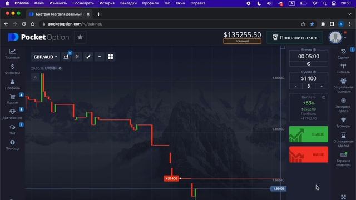Image resolution: width=356 pixels, height=200 pixels.
Task: Open the Закладки menu
Action: tap(128, 3)
